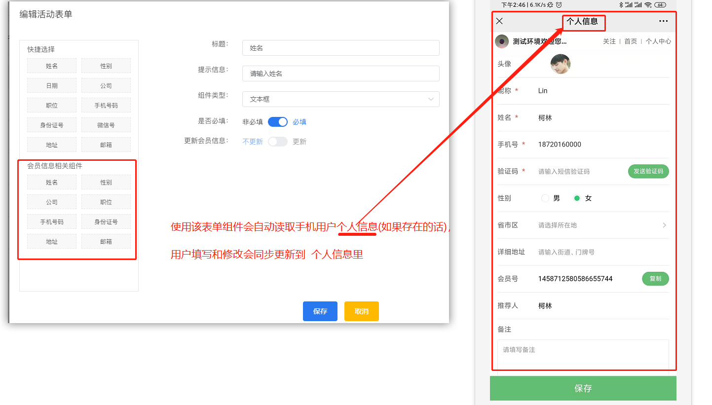712x405 pixels.
Task: Click the 标题 input field containing 姓名
Action: (341, 48)
